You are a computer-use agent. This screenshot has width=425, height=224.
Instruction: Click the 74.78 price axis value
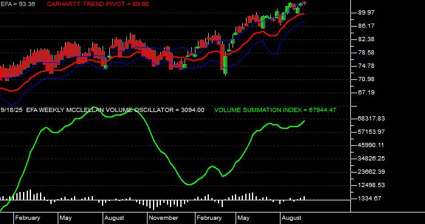point(366,65)
